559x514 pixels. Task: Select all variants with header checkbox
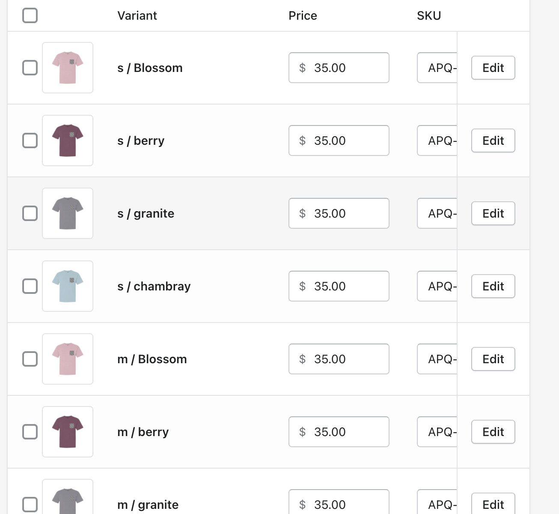pyautogui.click(x=30, y=15)
